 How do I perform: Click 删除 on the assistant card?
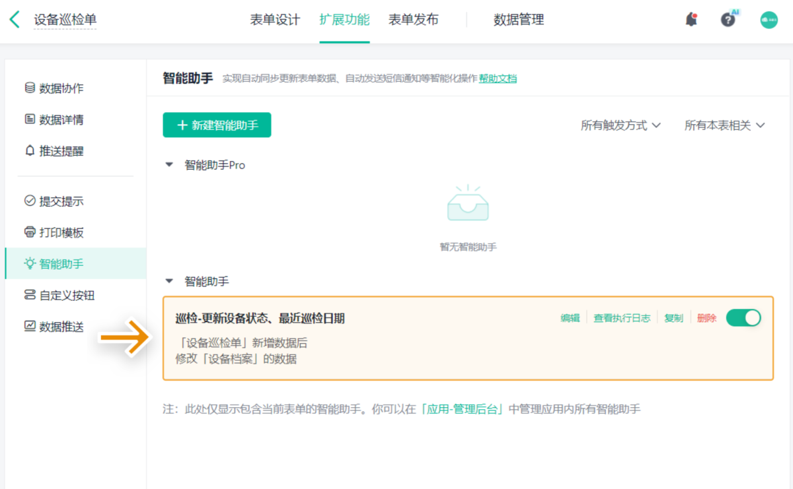pyautogui.click(x=706, y=318)
